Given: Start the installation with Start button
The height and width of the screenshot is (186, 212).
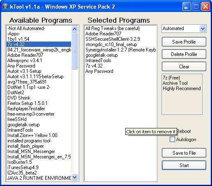Looking at the screenshot, I should coord(184,165).
